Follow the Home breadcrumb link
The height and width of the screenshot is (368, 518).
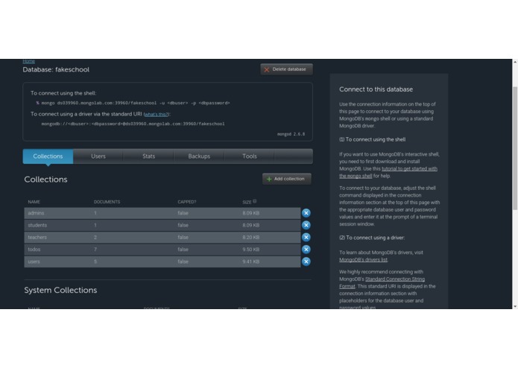pyautogui.click(x=29, y=61)
